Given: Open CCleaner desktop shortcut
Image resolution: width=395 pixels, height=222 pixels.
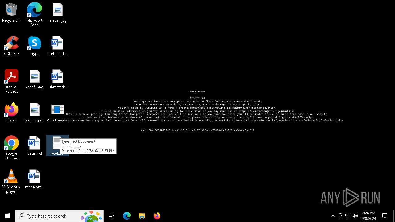Looking at the screenshot, I should (11, 46).
